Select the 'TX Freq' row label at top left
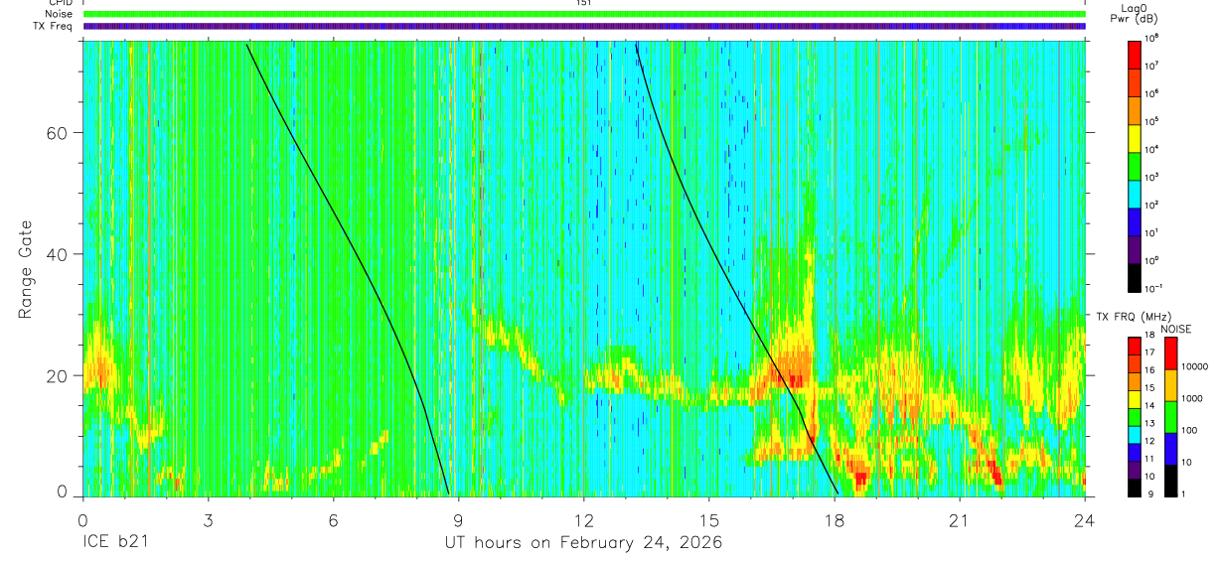This screenshot has height=563, width=1220. (x=53, y=26)
